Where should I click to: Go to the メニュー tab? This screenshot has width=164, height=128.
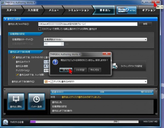(x=54, y=10)
